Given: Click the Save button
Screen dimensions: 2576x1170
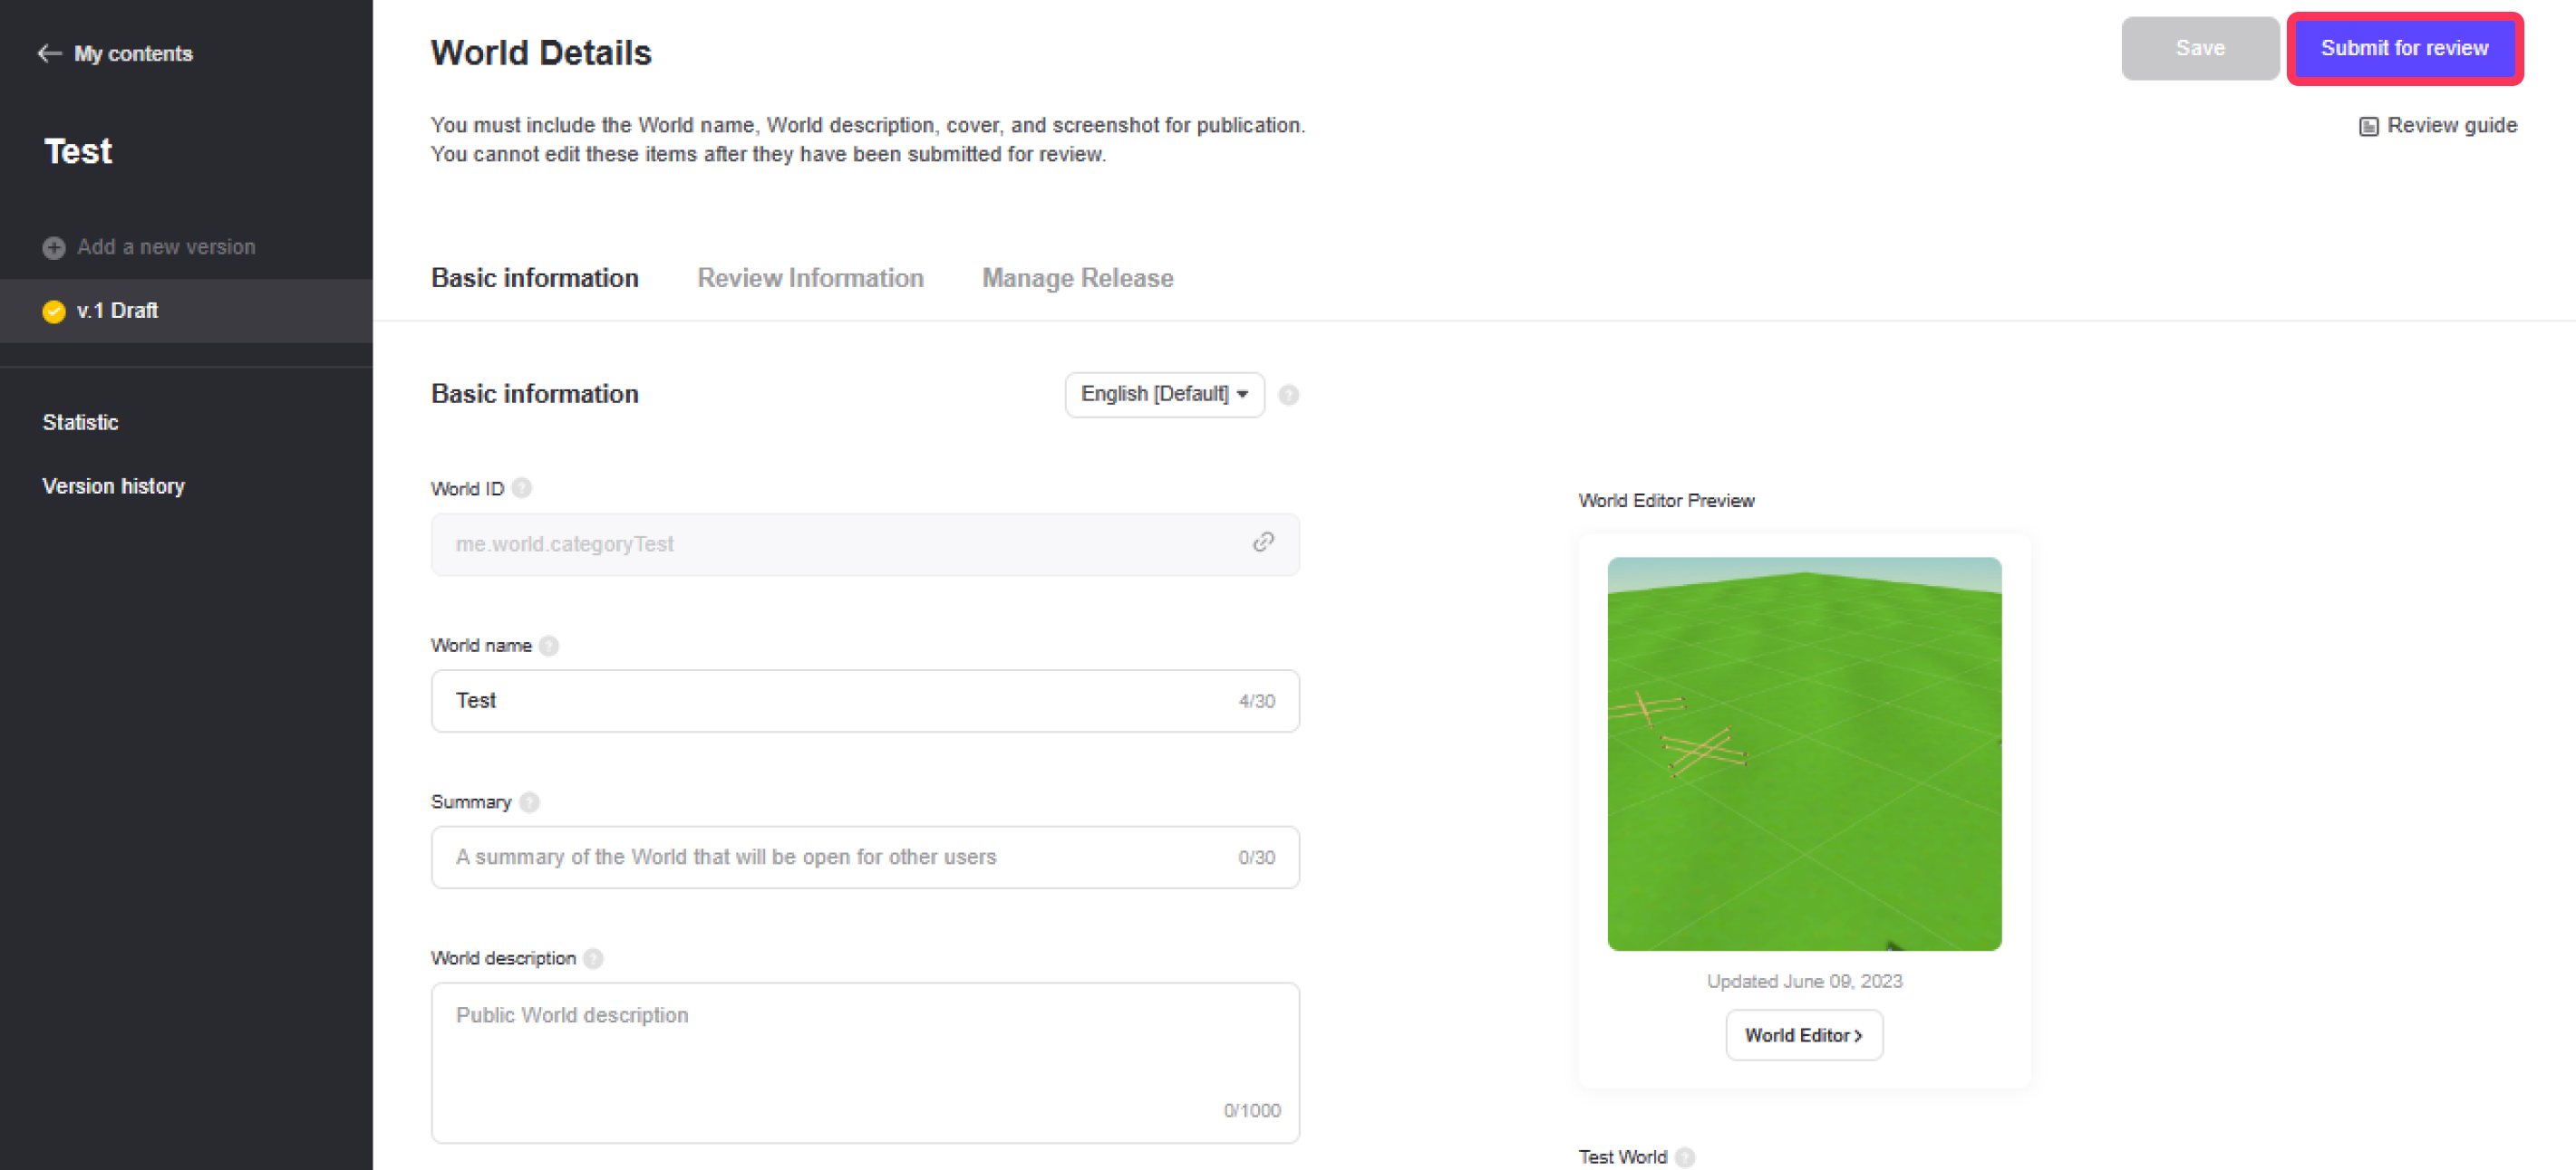Looking at the screenshot, I should 2199,49.
